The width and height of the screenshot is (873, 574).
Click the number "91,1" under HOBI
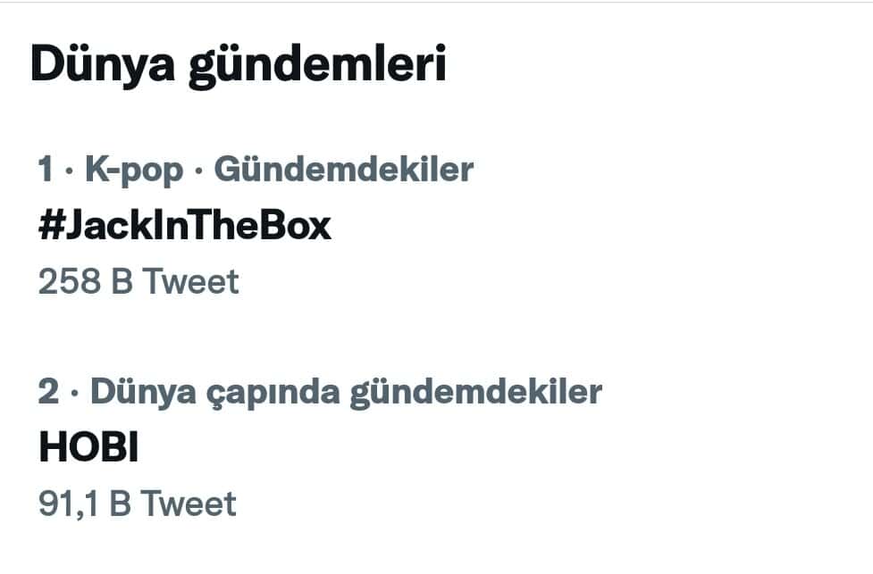pos(68,503)
